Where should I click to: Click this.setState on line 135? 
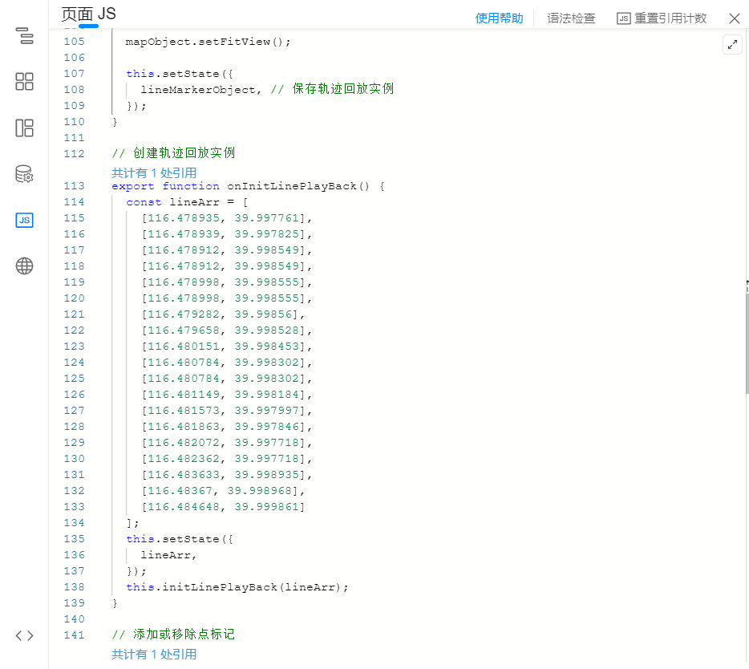172,539
